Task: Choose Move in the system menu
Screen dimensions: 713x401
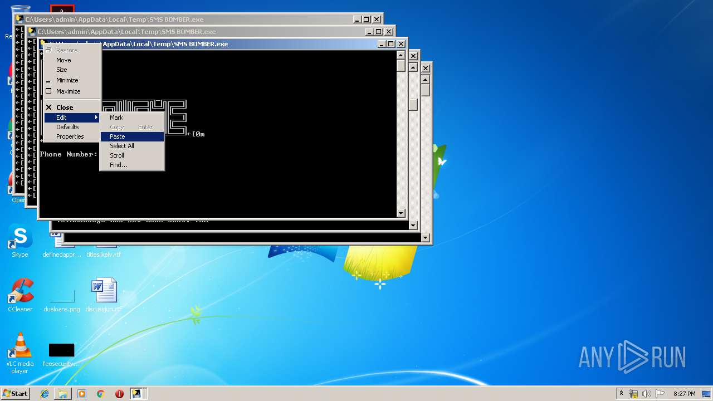Action: coord(72,60)
